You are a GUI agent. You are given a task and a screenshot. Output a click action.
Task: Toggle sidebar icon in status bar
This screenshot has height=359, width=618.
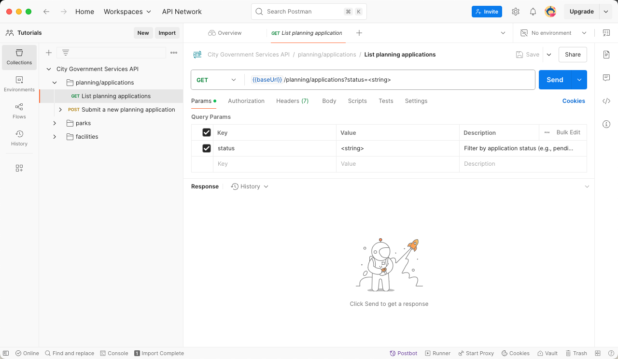click(6, 353)
